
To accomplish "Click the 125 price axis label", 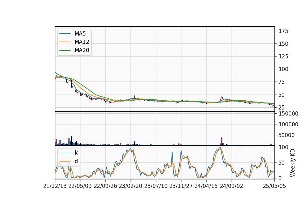I will pyautogui.click(x=283, y=56).
